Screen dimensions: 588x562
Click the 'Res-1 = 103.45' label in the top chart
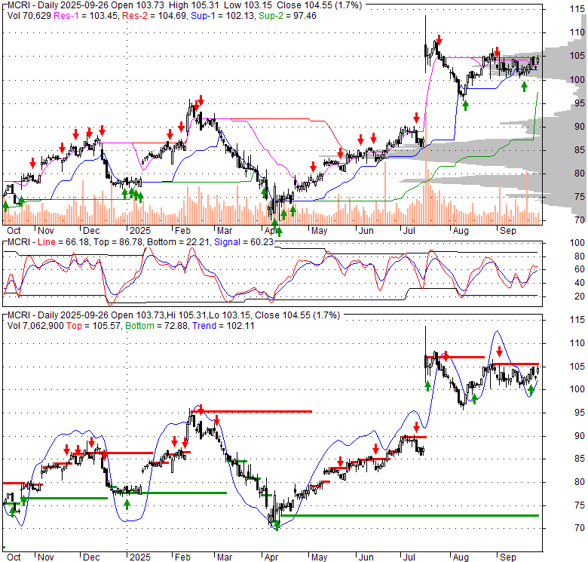pyautogui.click(x=87, y=16)
